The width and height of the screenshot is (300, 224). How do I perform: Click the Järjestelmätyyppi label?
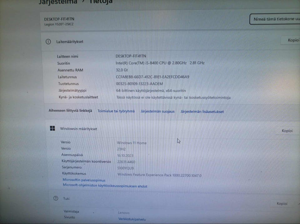(72, 90)
